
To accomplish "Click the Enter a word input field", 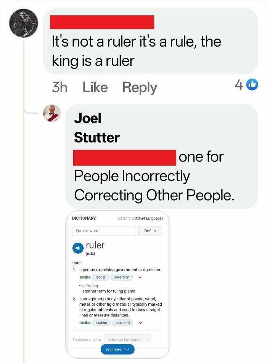I will [x=103, y=231].
